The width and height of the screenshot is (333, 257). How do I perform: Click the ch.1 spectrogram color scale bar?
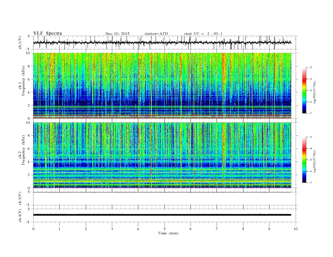pos(304,90)
